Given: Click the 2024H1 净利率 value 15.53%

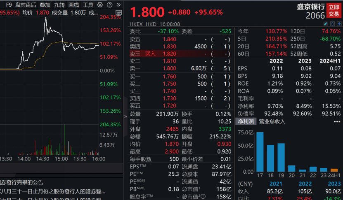Looking at the screenshot, I should pyautogui.click(x=331, y=106).
